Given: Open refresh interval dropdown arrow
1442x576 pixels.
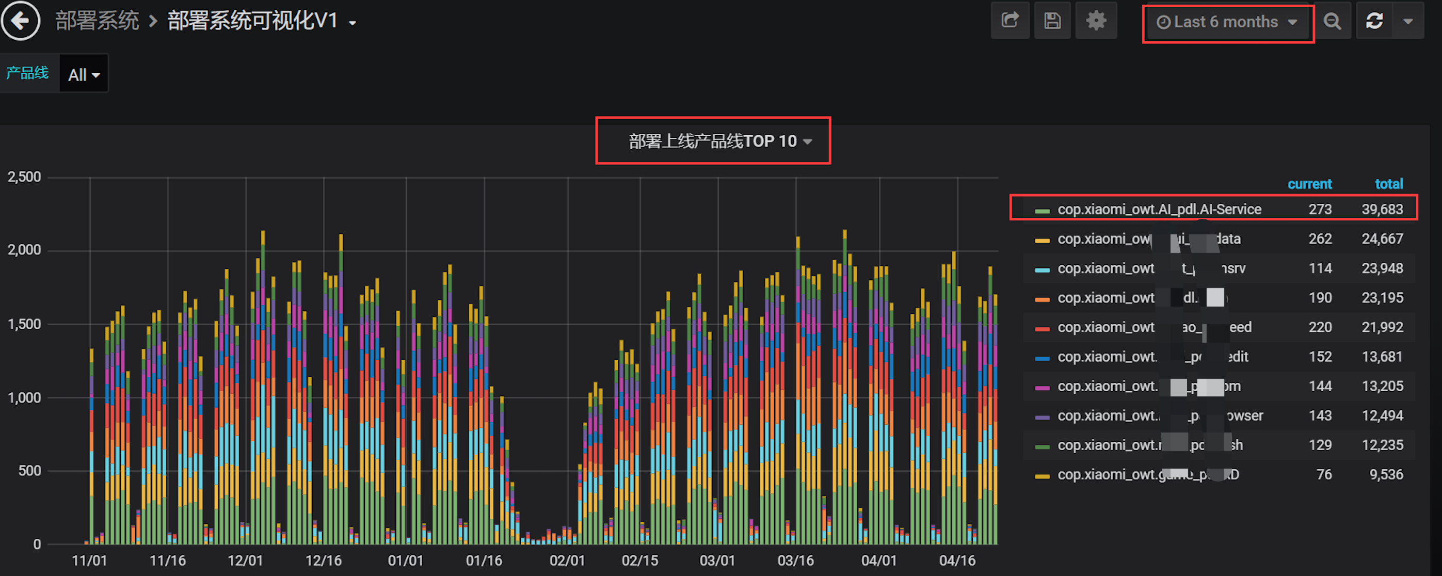Looking at the screenshot, I should click(1408, 21).
